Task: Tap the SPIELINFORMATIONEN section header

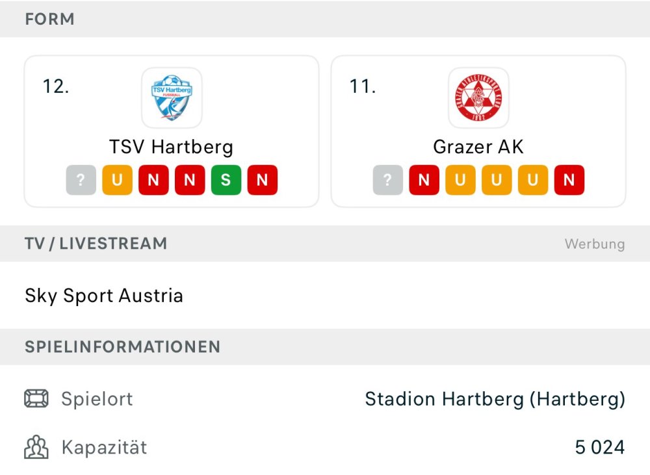Action: (122, 347)
